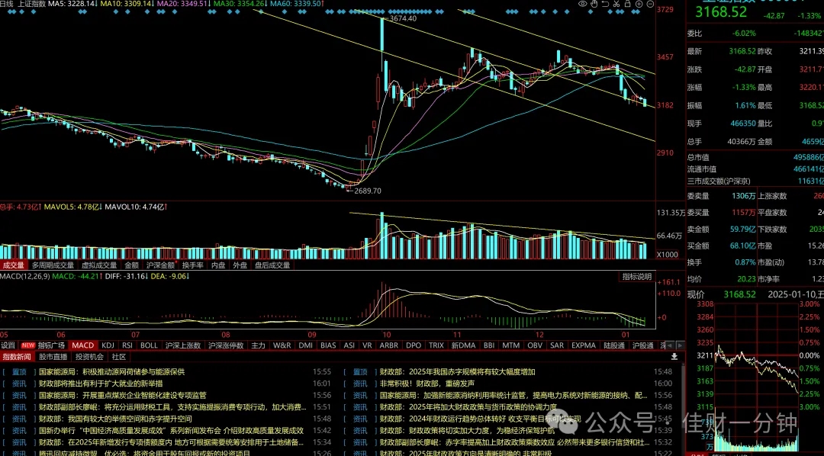
Task: Click the undo arrow icon above chart
Action: pos(605,4)
